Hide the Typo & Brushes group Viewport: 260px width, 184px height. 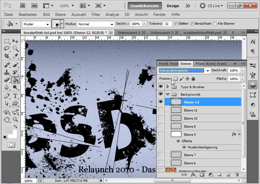pos(161,86)
